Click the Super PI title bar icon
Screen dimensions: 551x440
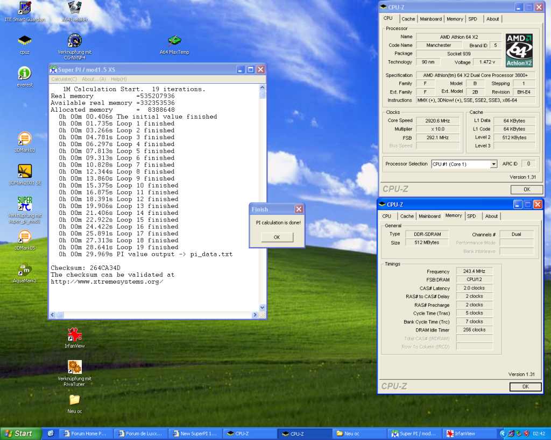pyautogui.click(x=53, y=69)
